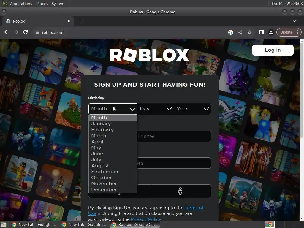Select July from month list
Viewport: 304px width, 228px height.
(113, 159)
